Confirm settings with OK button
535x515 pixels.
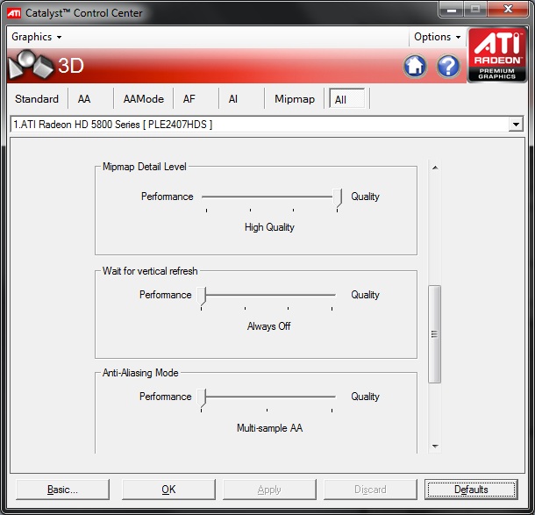[x=168, y=490]
